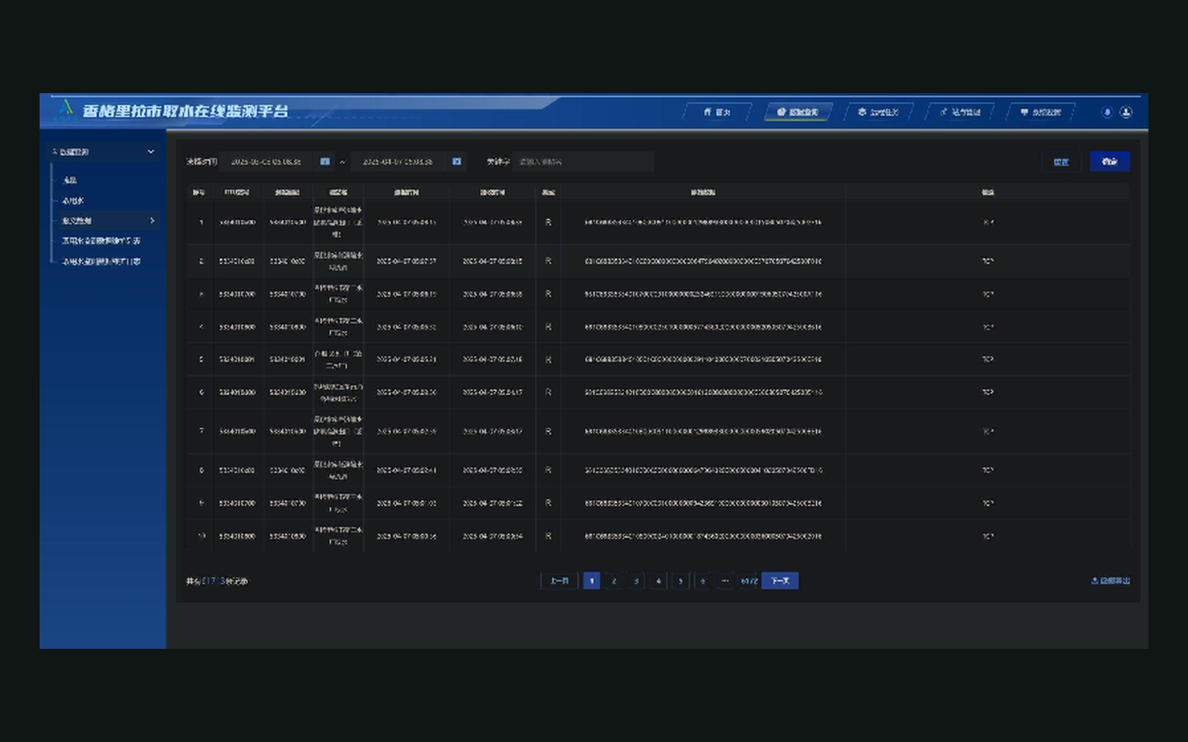The height and width of the screenshot is (742, 1188).
Task: Open the fourth top navigation tab with wrench icon
Action: [x=959, y=112]
